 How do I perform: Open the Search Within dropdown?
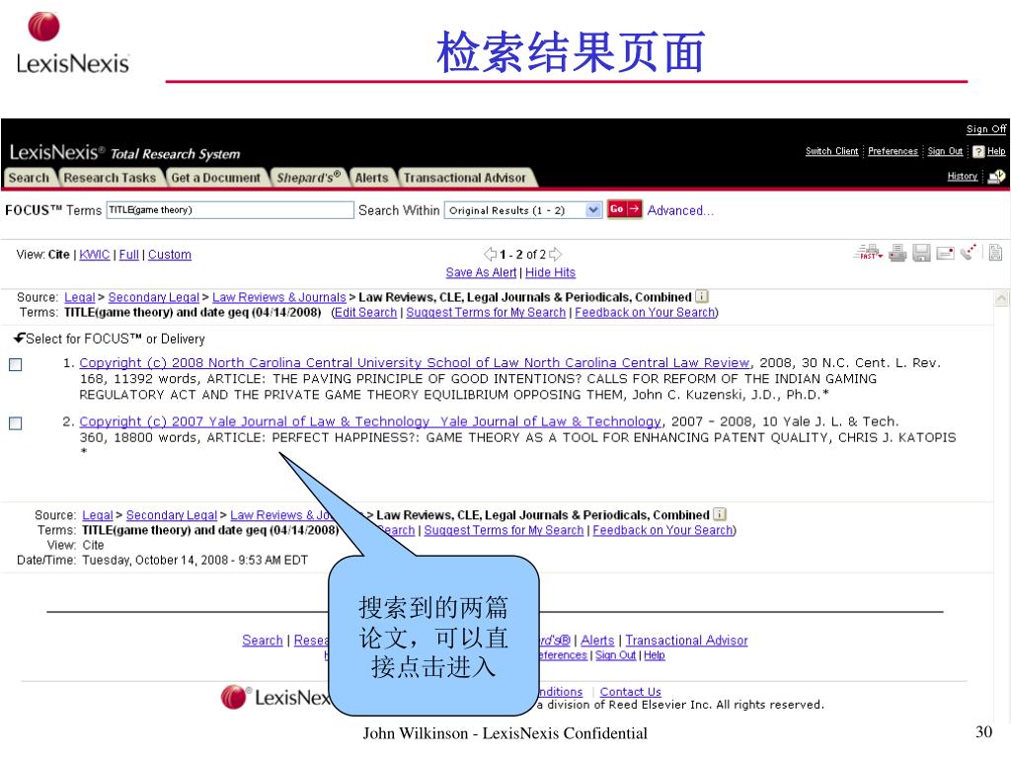[x=593, y=210]
